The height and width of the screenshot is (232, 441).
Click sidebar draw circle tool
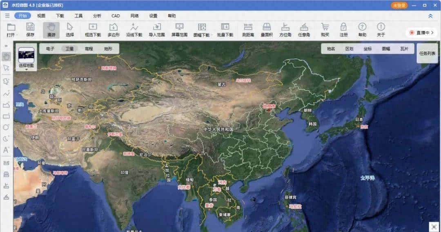[6, 127]
